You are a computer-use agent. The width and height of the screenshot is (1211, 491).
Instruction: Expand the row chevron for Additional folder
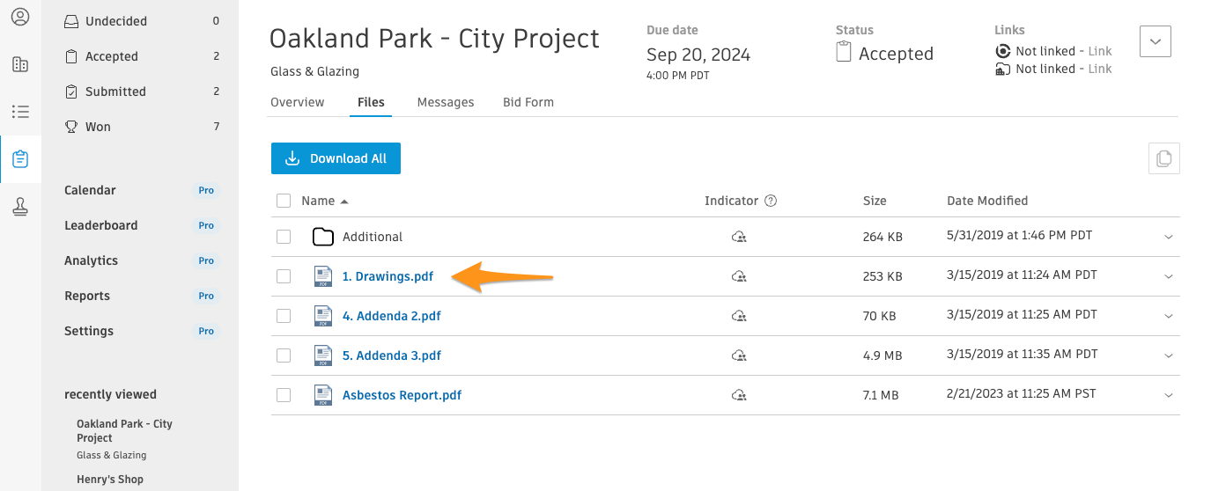click(x=1169, y=237)
